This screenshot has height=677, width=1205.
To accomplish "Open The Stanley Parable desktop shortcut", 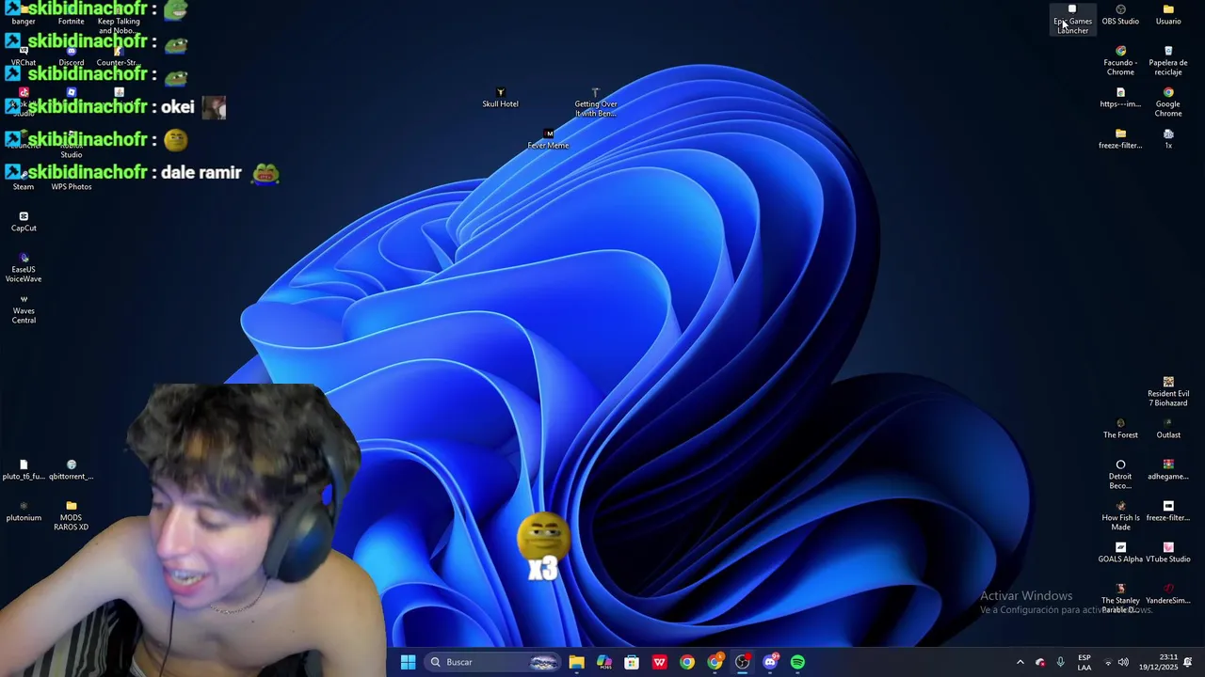I will [x=1120, y=599].
